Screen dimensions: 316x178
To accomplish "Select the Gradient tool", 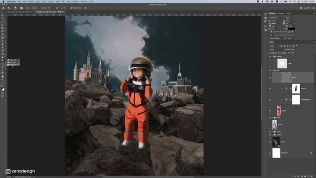I will 2,54.
